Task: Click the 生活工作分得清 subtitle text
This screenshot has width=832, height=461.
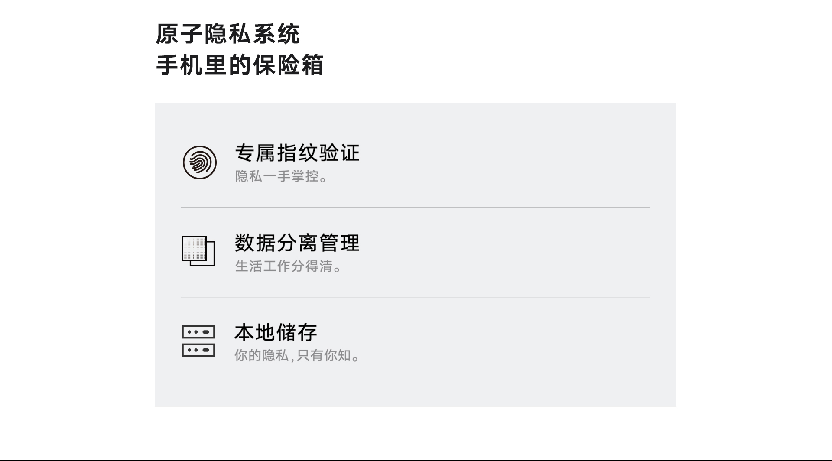Action: coord(288,266)
